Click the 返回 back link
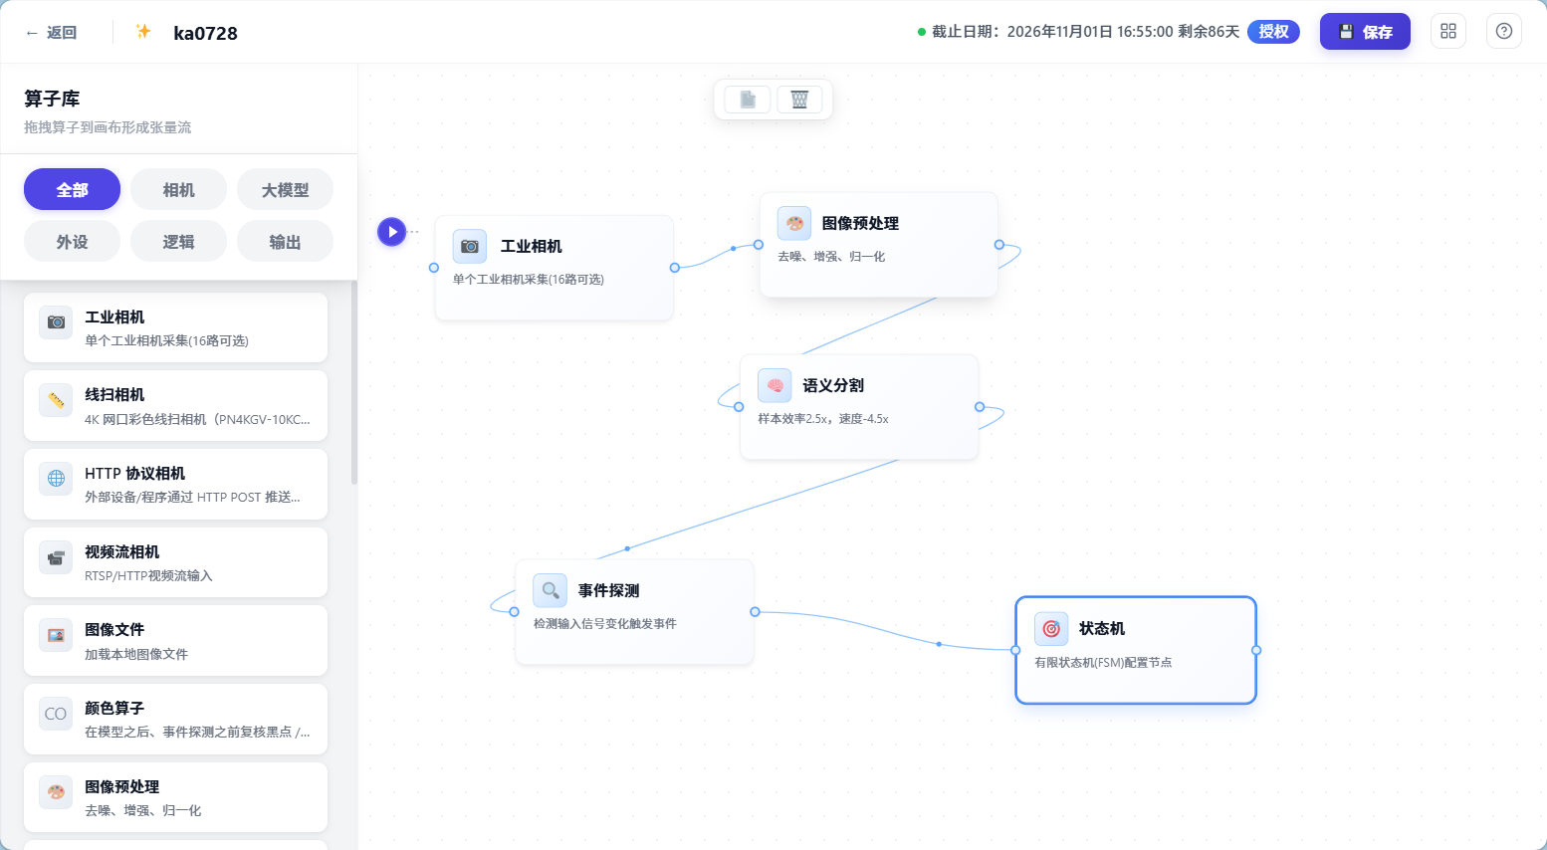Viewport: 1547px width, 850px height. tap(51, 32)
